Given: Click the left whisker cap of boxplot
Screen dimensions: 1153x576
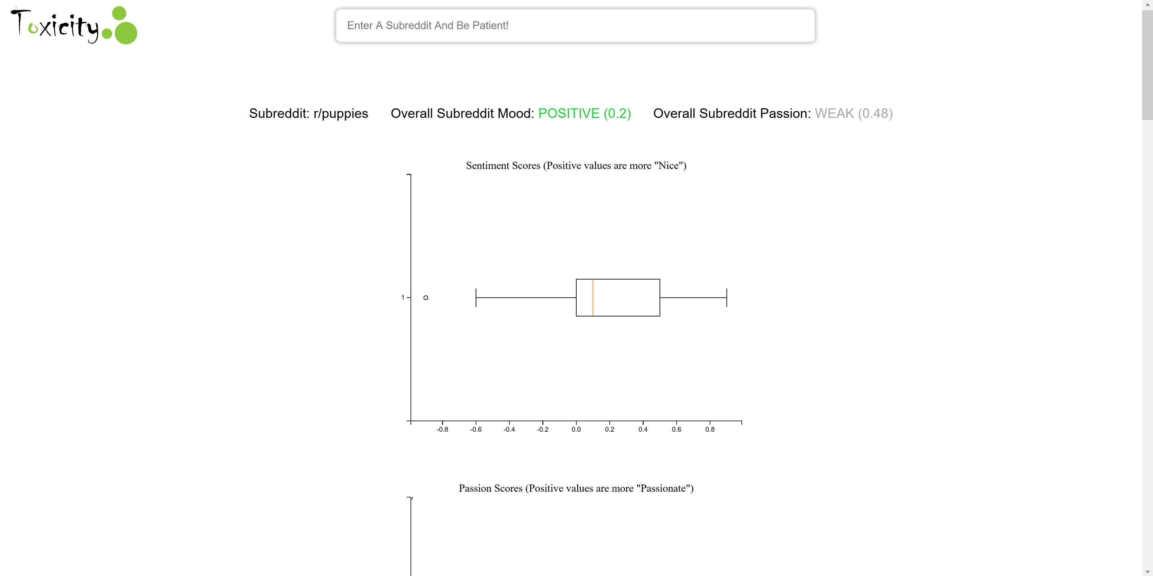Looking at the screenshot, I should 476,297.
